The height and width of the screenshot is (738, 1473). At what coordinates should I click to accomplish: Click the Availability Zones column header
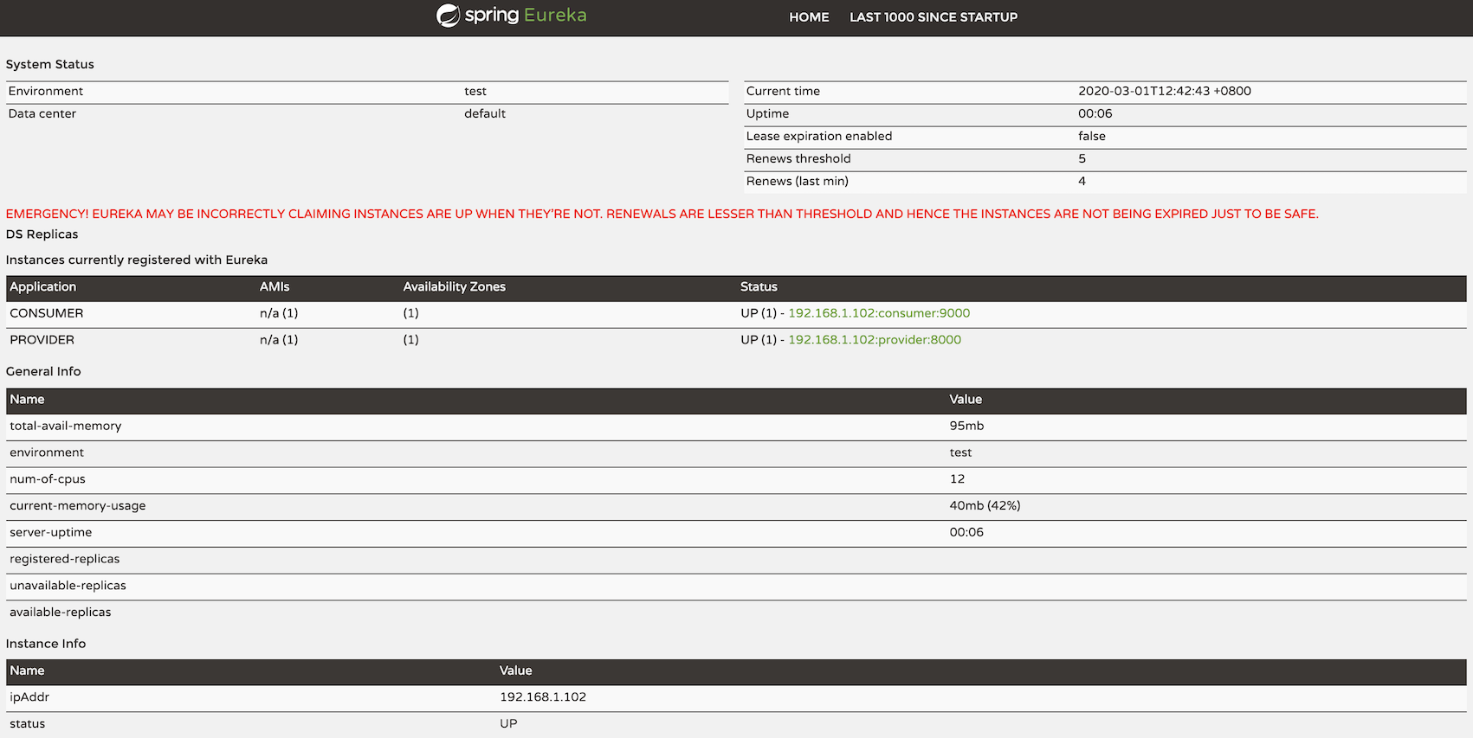tap(454, 287)
